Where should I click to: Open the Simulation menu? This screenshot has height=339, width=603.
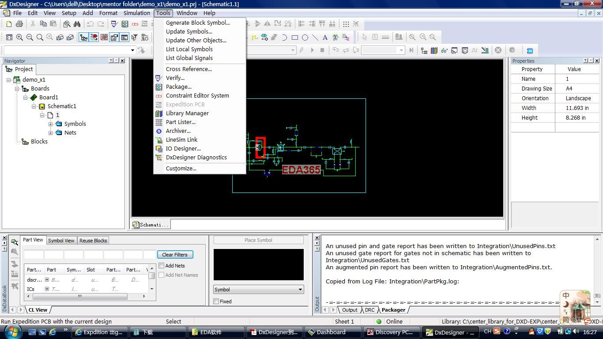[x=137, y=13]
